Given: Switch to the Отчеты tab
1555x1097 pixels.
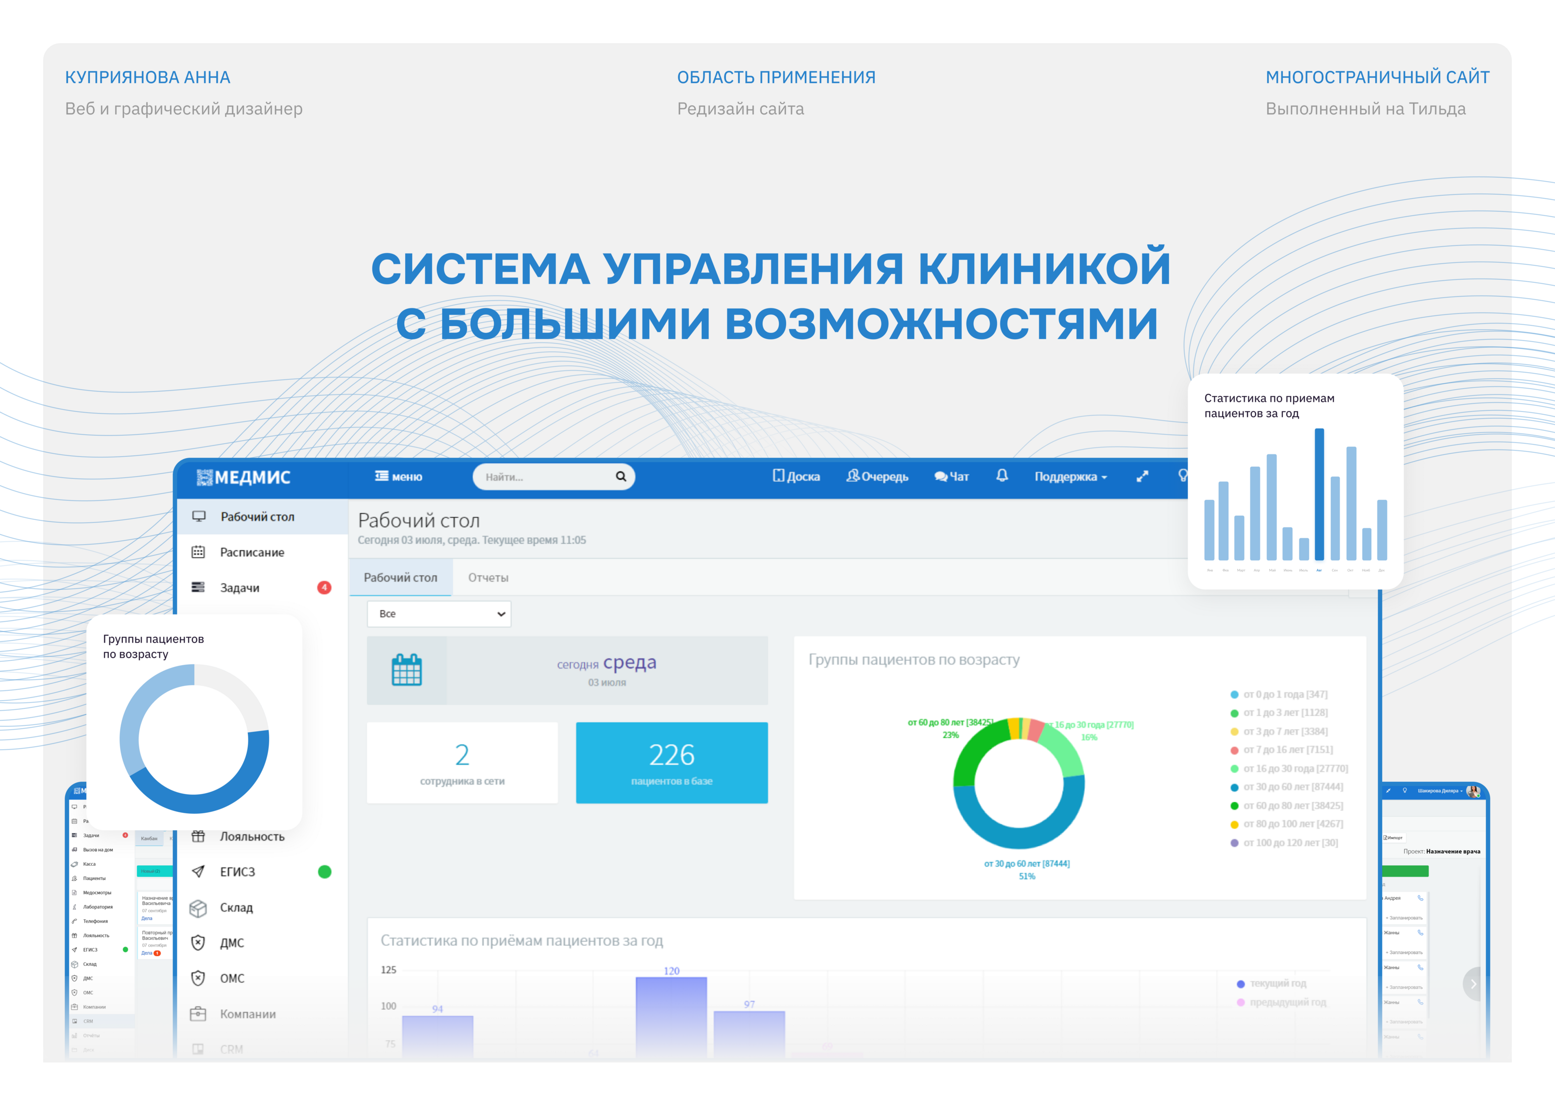Looking at the screenshot, I should 487,578.
